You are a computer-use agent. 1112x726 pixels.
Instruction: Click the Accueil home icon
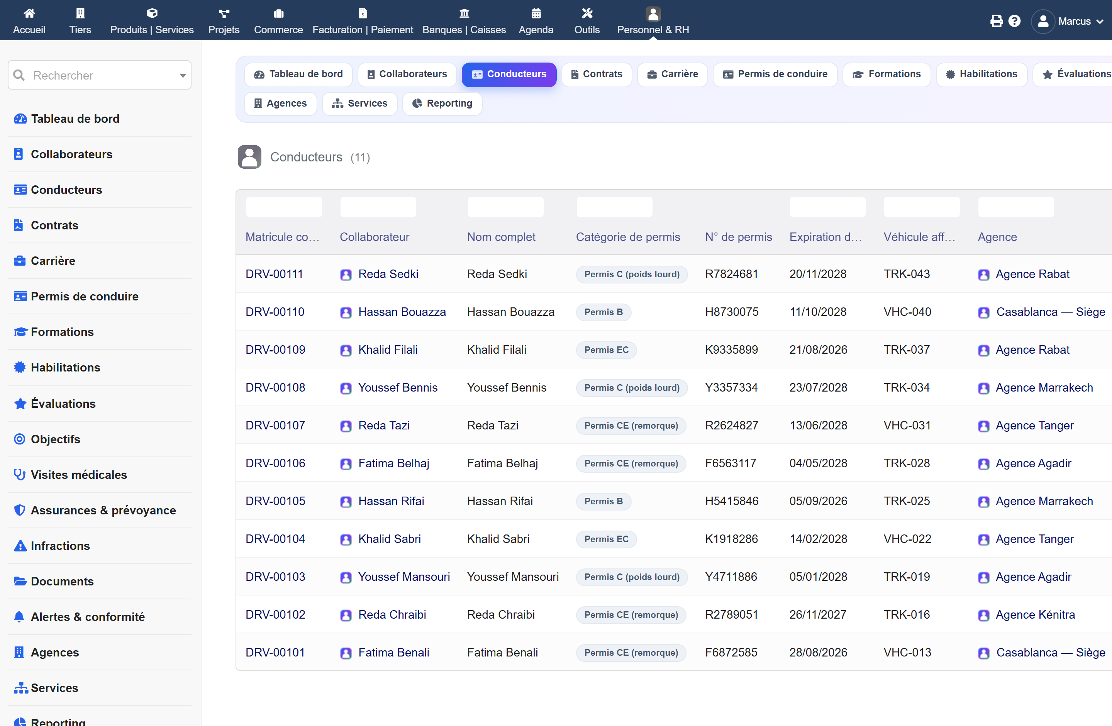29,13
